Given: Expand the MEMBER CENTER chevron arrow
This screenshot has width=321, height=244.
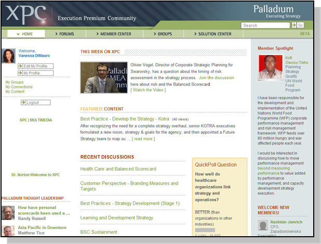Looking at the screenshot, I should pyautogui.click(x=98, y=34).
